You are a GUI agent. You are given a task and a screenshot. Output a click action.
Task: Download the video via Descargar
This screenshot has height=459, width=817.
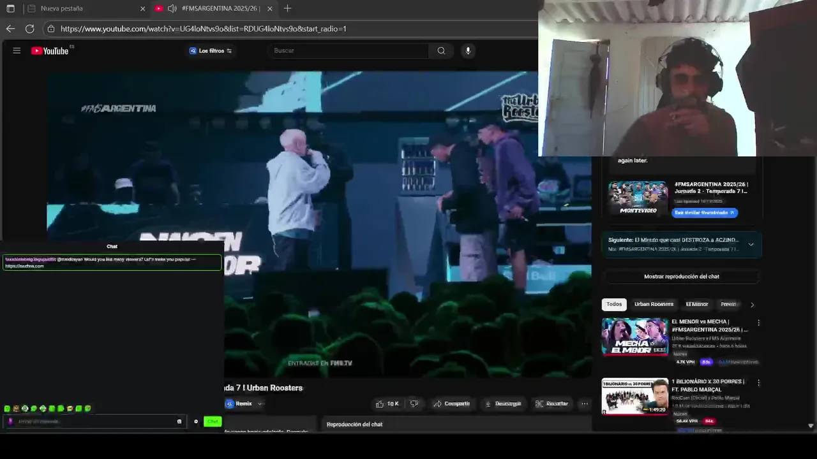503,404
